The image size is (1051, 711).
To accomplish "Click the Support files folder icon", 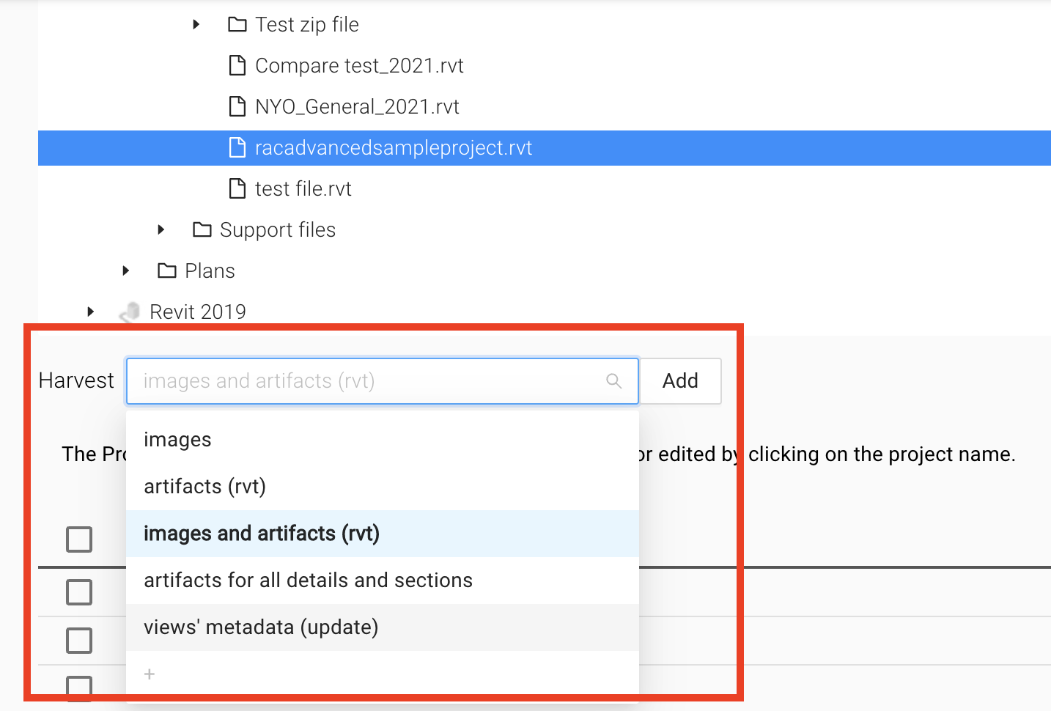I will (202, 230).
